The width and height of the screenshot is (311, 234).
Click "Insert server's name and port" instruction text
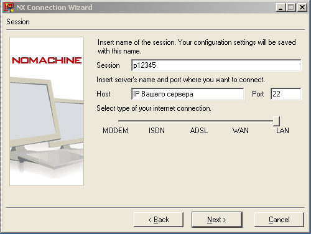(180, 80)
